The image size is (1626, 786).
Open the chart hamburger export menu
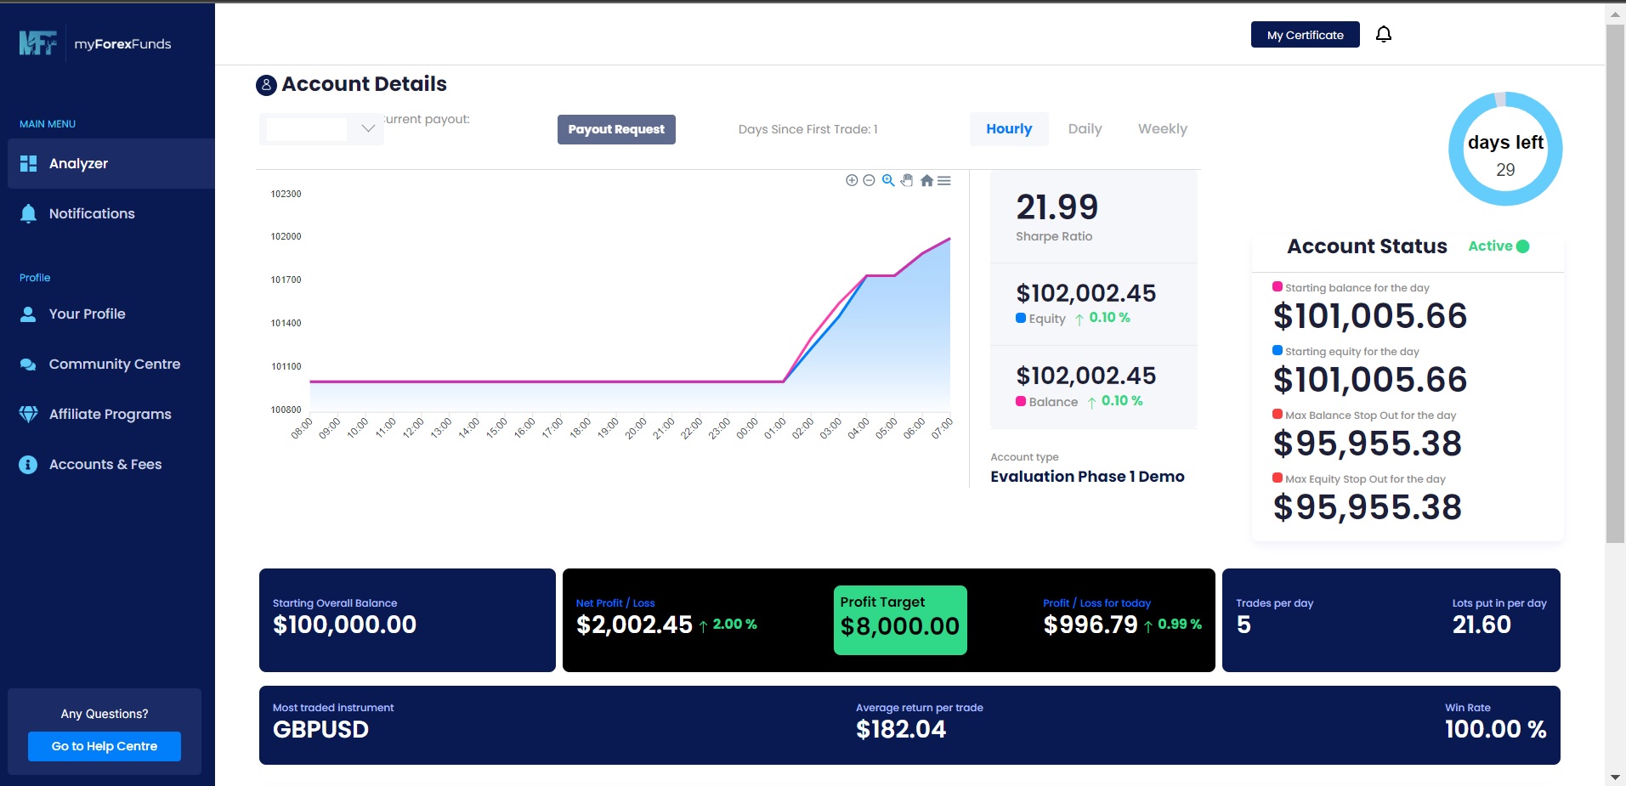coord(944,180)
